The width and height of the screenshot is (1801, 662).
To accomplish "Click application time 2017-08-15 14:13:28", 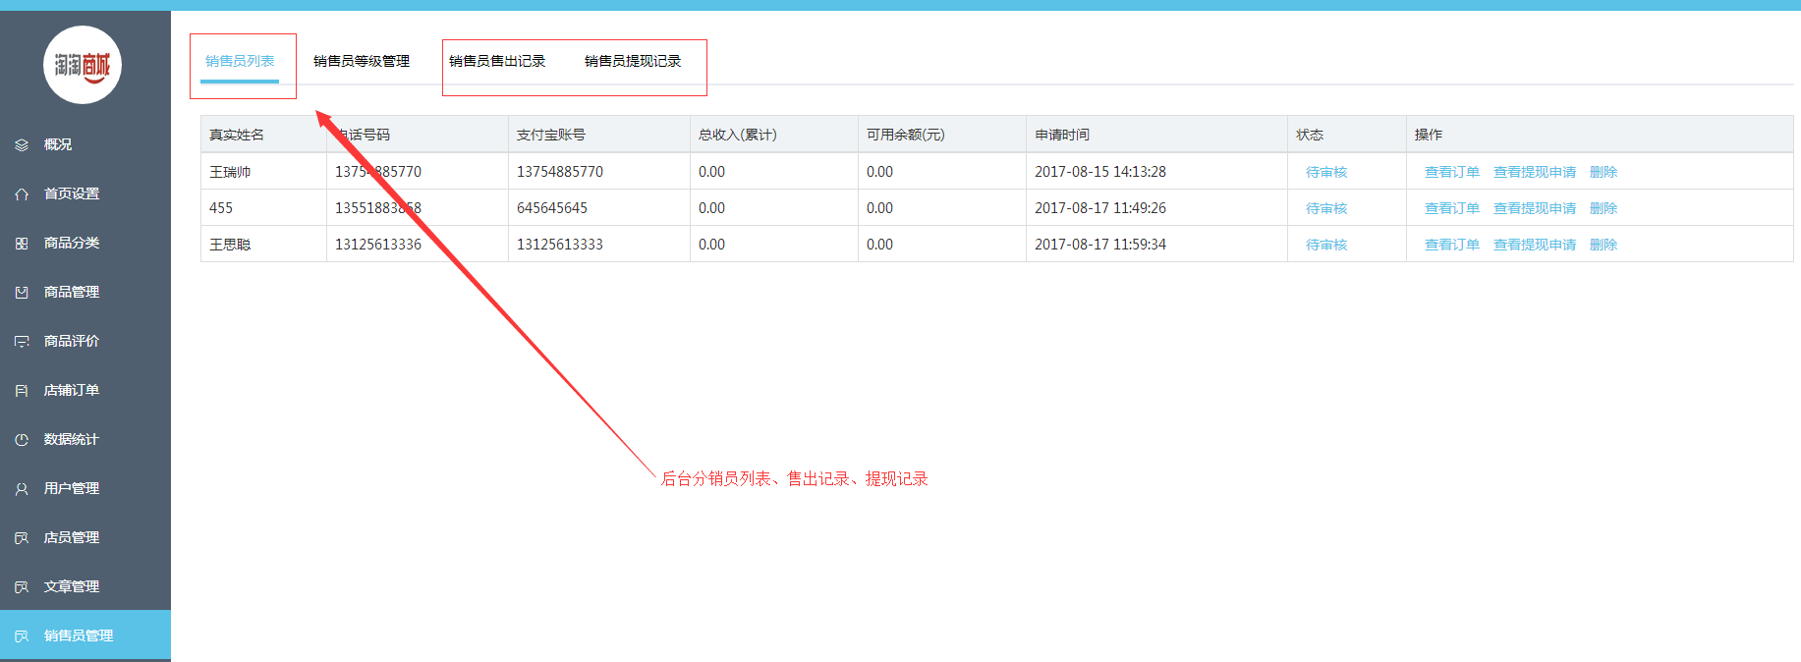I will (1100, 172).
